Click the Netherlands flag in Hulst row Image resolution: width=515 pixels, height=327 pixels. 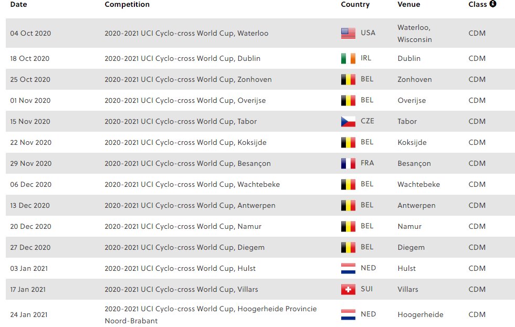tap(348, 268)
